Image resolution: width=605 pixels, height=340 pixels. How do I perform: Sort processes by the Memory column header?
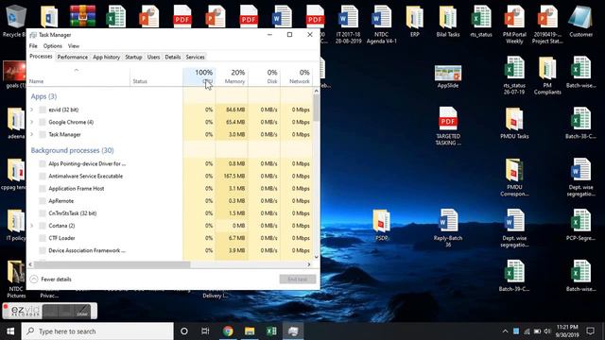232,76
